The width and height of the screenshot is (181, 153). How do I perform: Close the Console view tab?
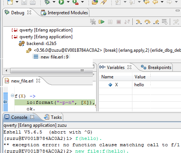(x=32, y=117)
